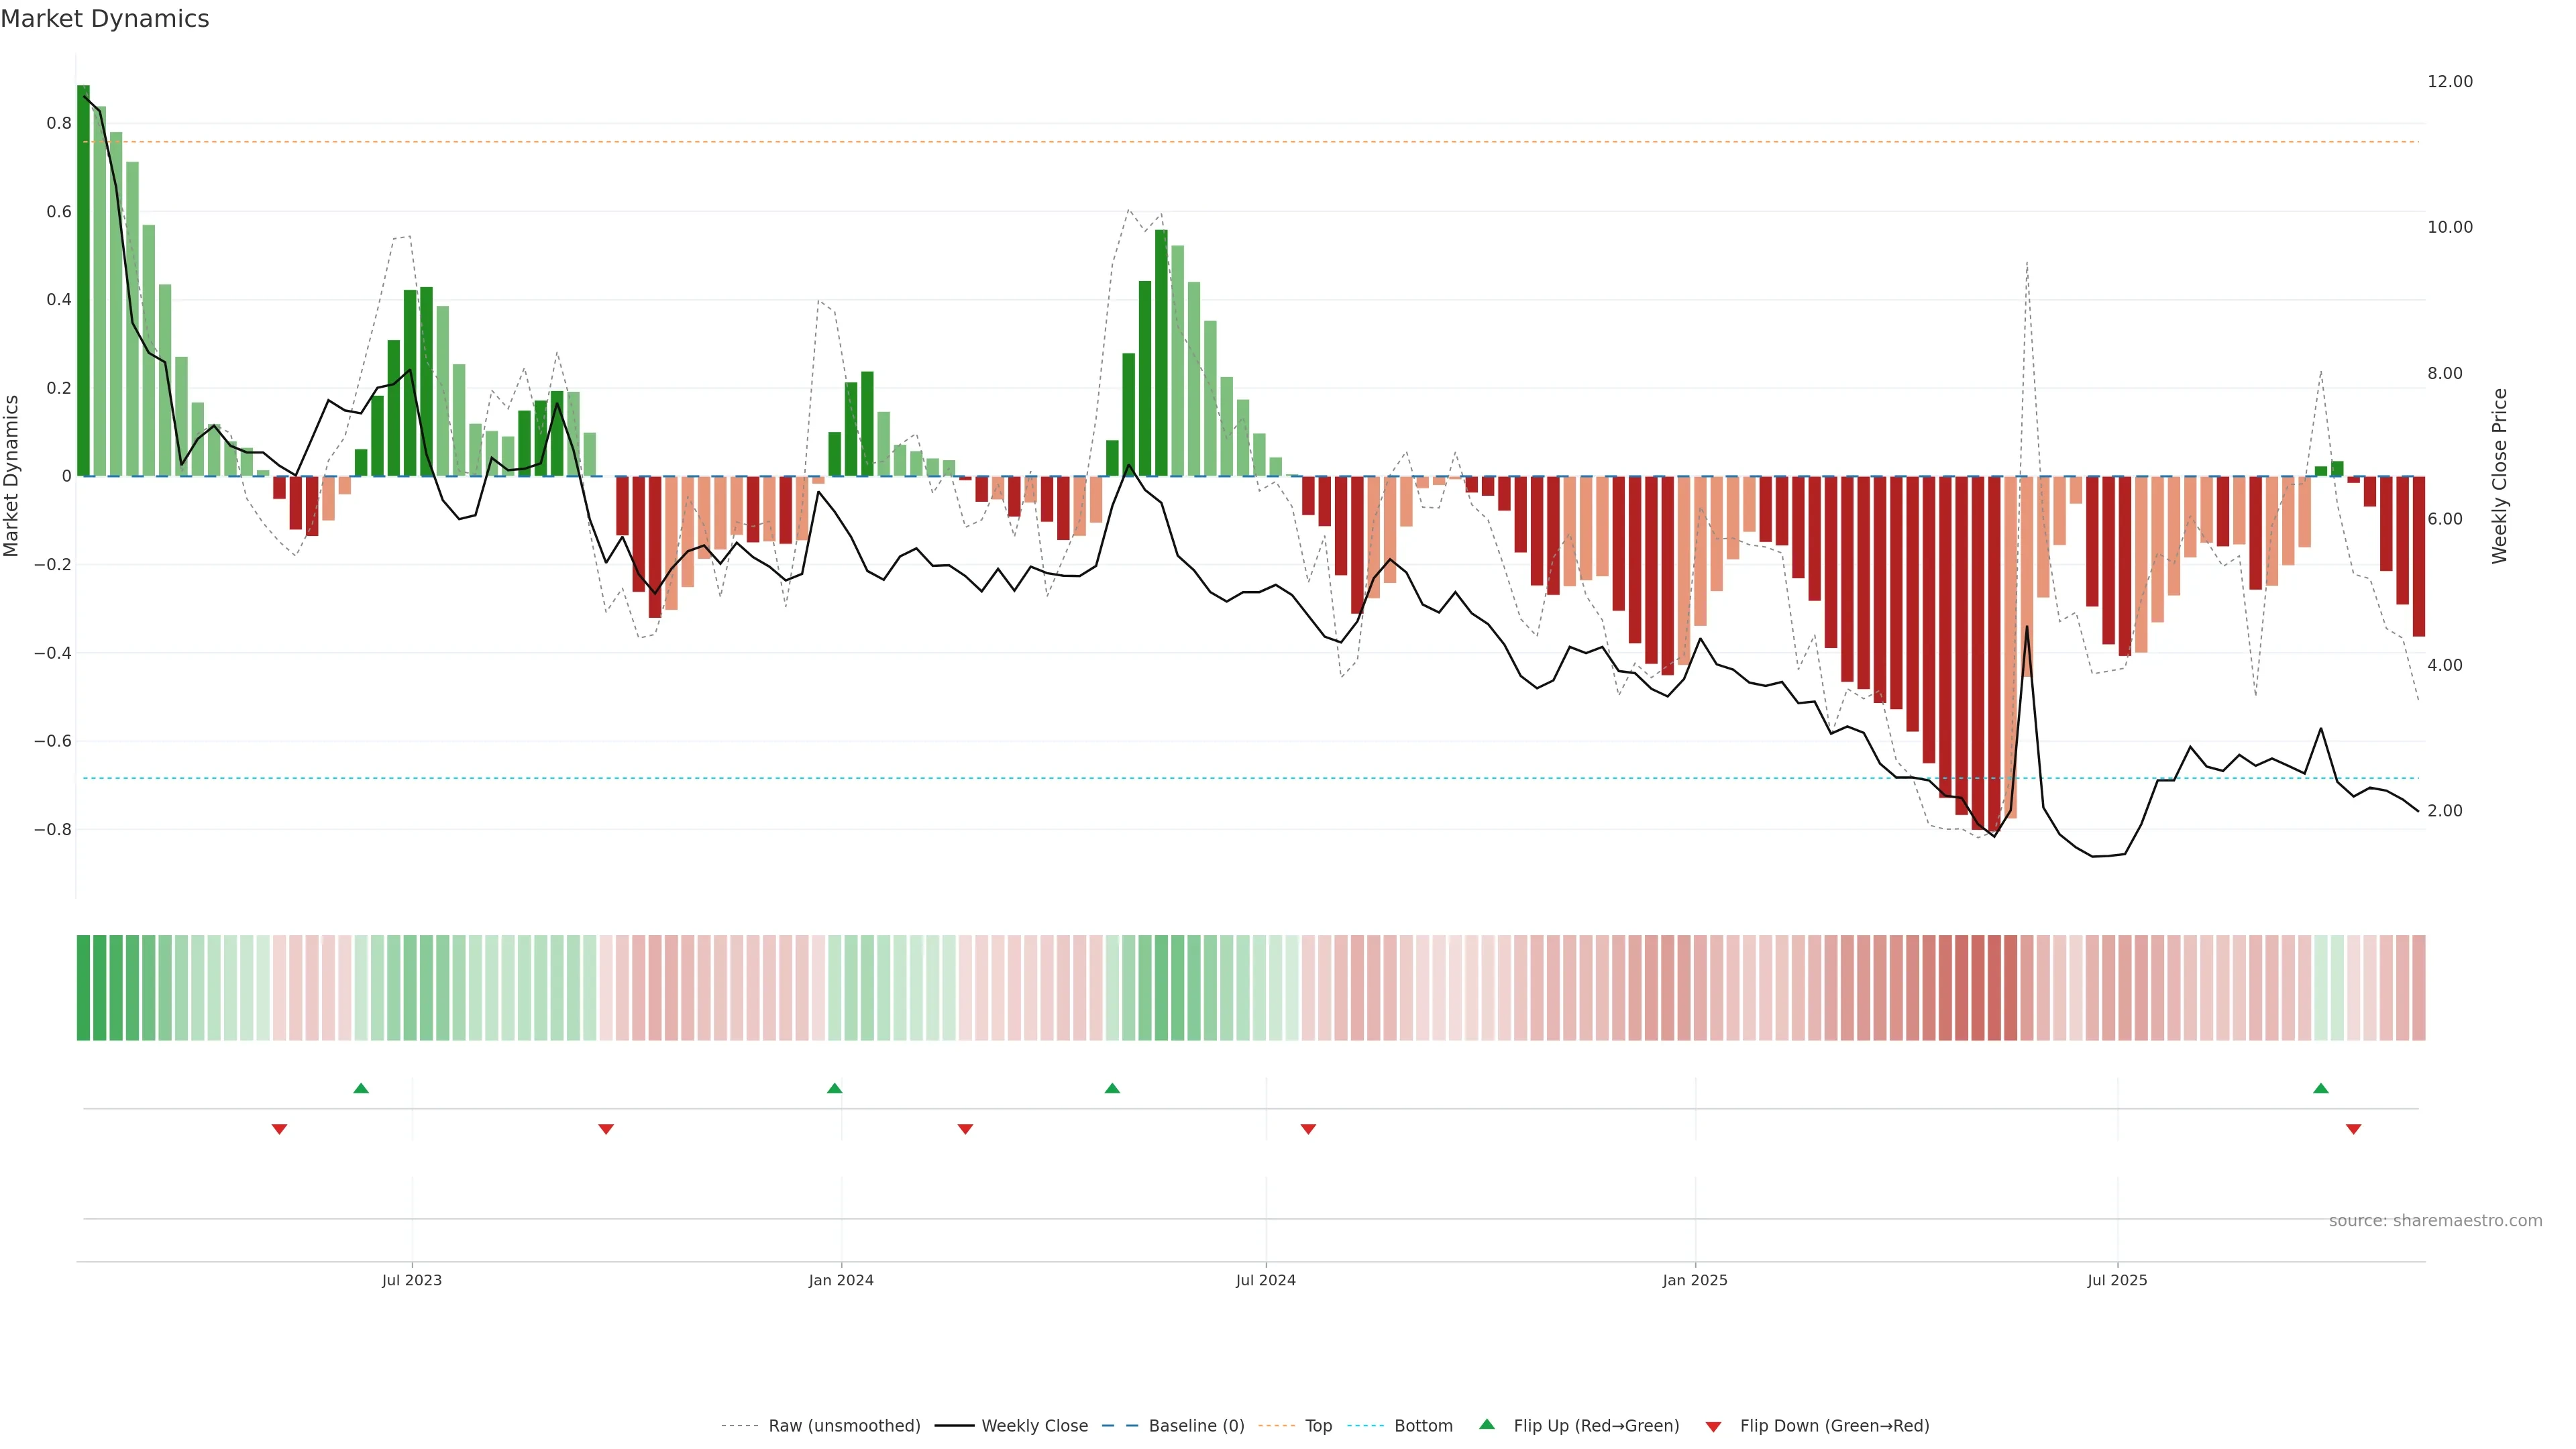Click the Jan 2025 axis label
The height and width of the screenshot is (1449, 2576).
pos(1694,1280)
